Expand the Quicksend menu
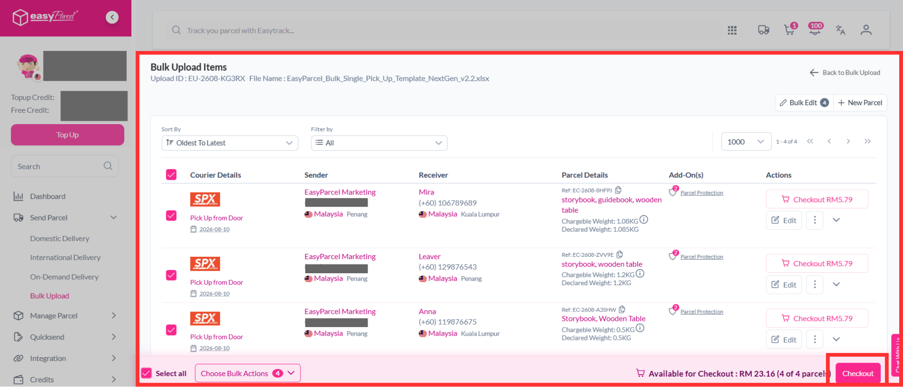Screen dimensions: 903x387 tap(113, 337)
